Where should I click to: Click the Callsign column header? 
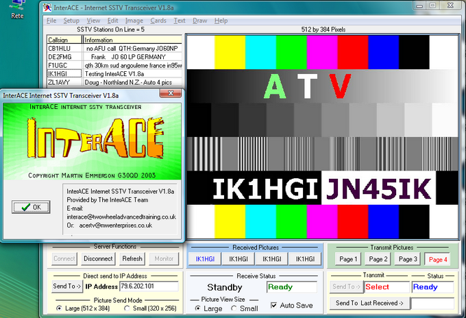[64, 40]
